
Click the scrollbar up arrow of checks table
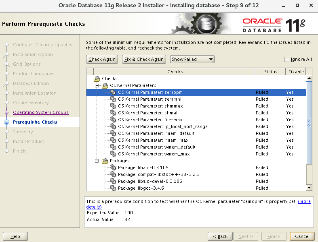pos(309,78)
